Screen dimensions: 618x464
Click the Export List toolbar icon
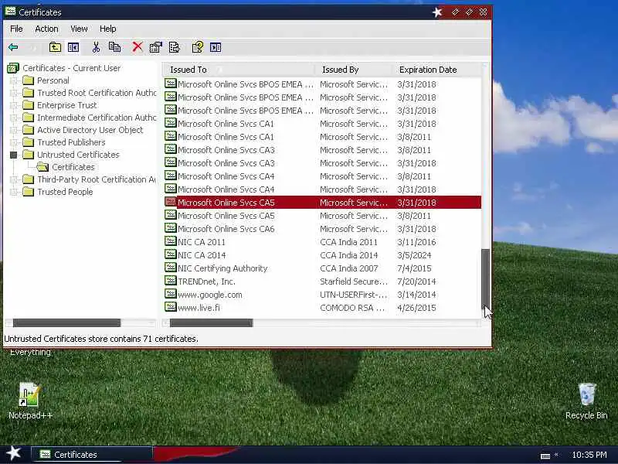[x=175, y=47]
